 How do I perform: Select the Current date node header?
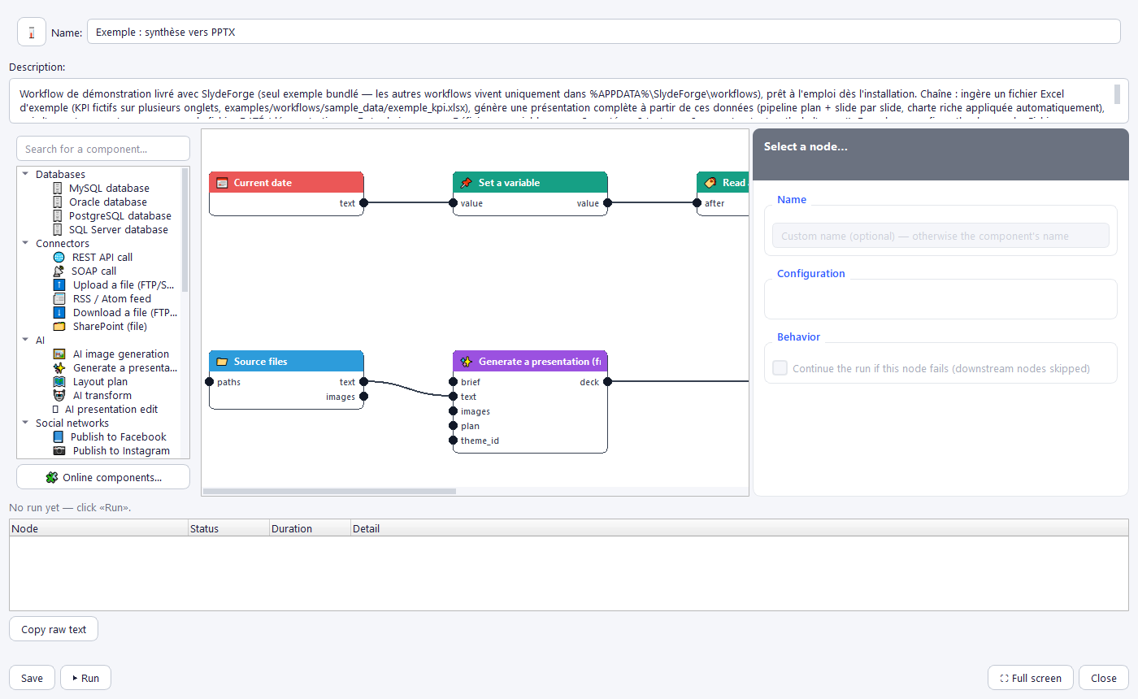(x=286, y=183)
